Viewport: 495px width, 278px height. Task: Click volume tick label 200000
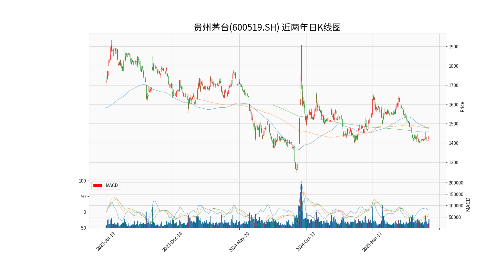(456, 183)
